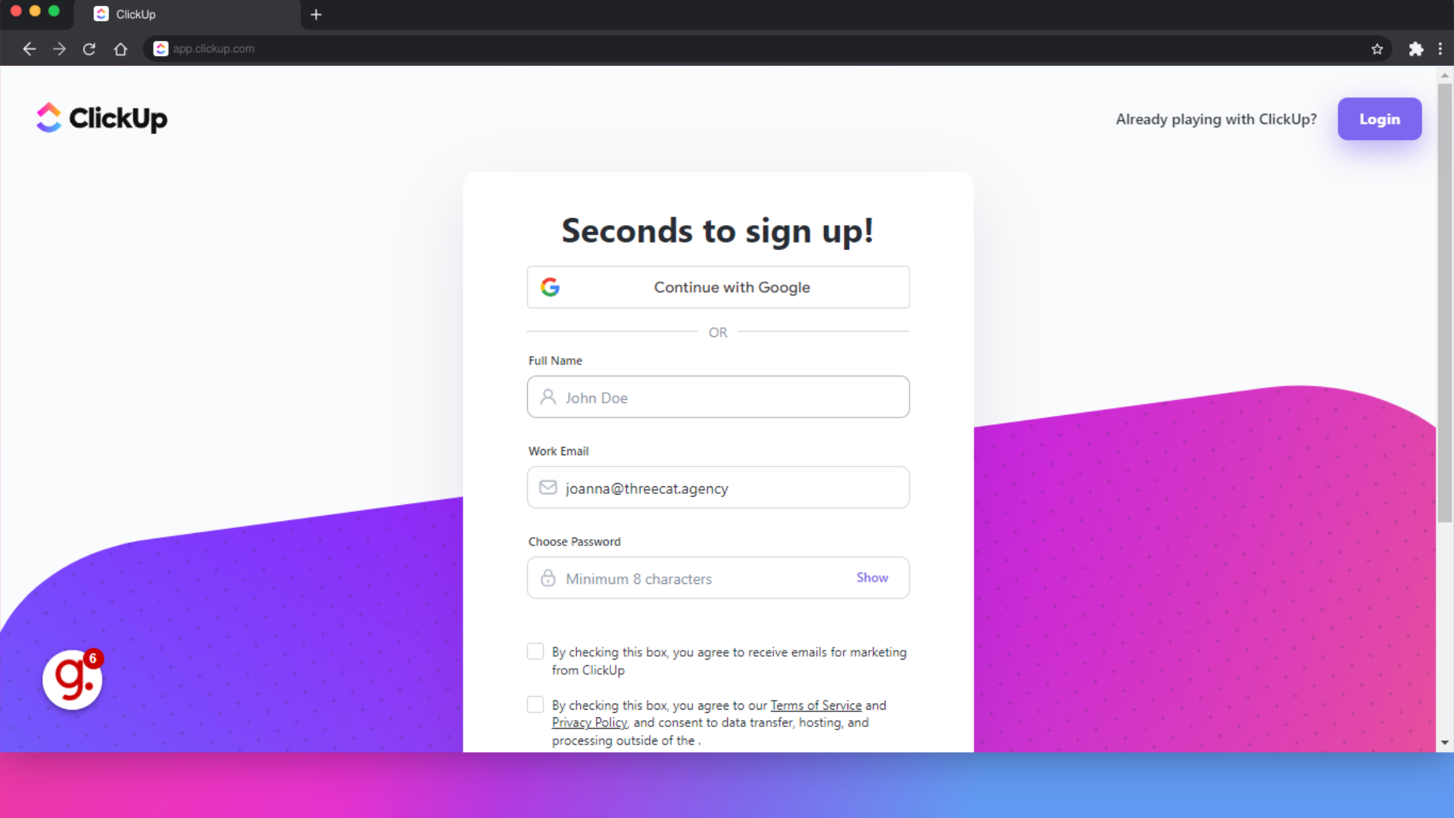
Task: Enable the Terms of Service agreement checkbox
Action: pos(535,703)
